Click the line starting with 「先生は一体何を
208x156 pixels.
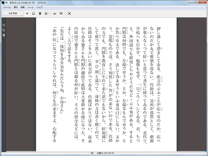point(62,70)
